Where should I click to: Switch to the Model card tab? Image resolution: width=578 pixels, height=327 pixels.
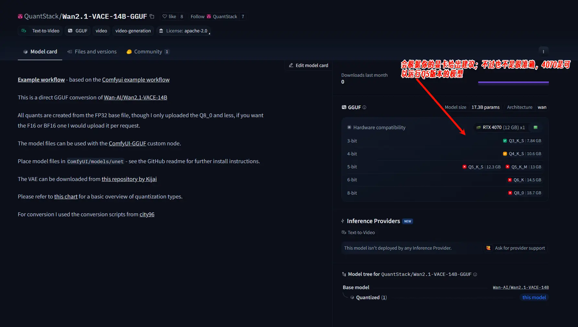pos(40,51)
